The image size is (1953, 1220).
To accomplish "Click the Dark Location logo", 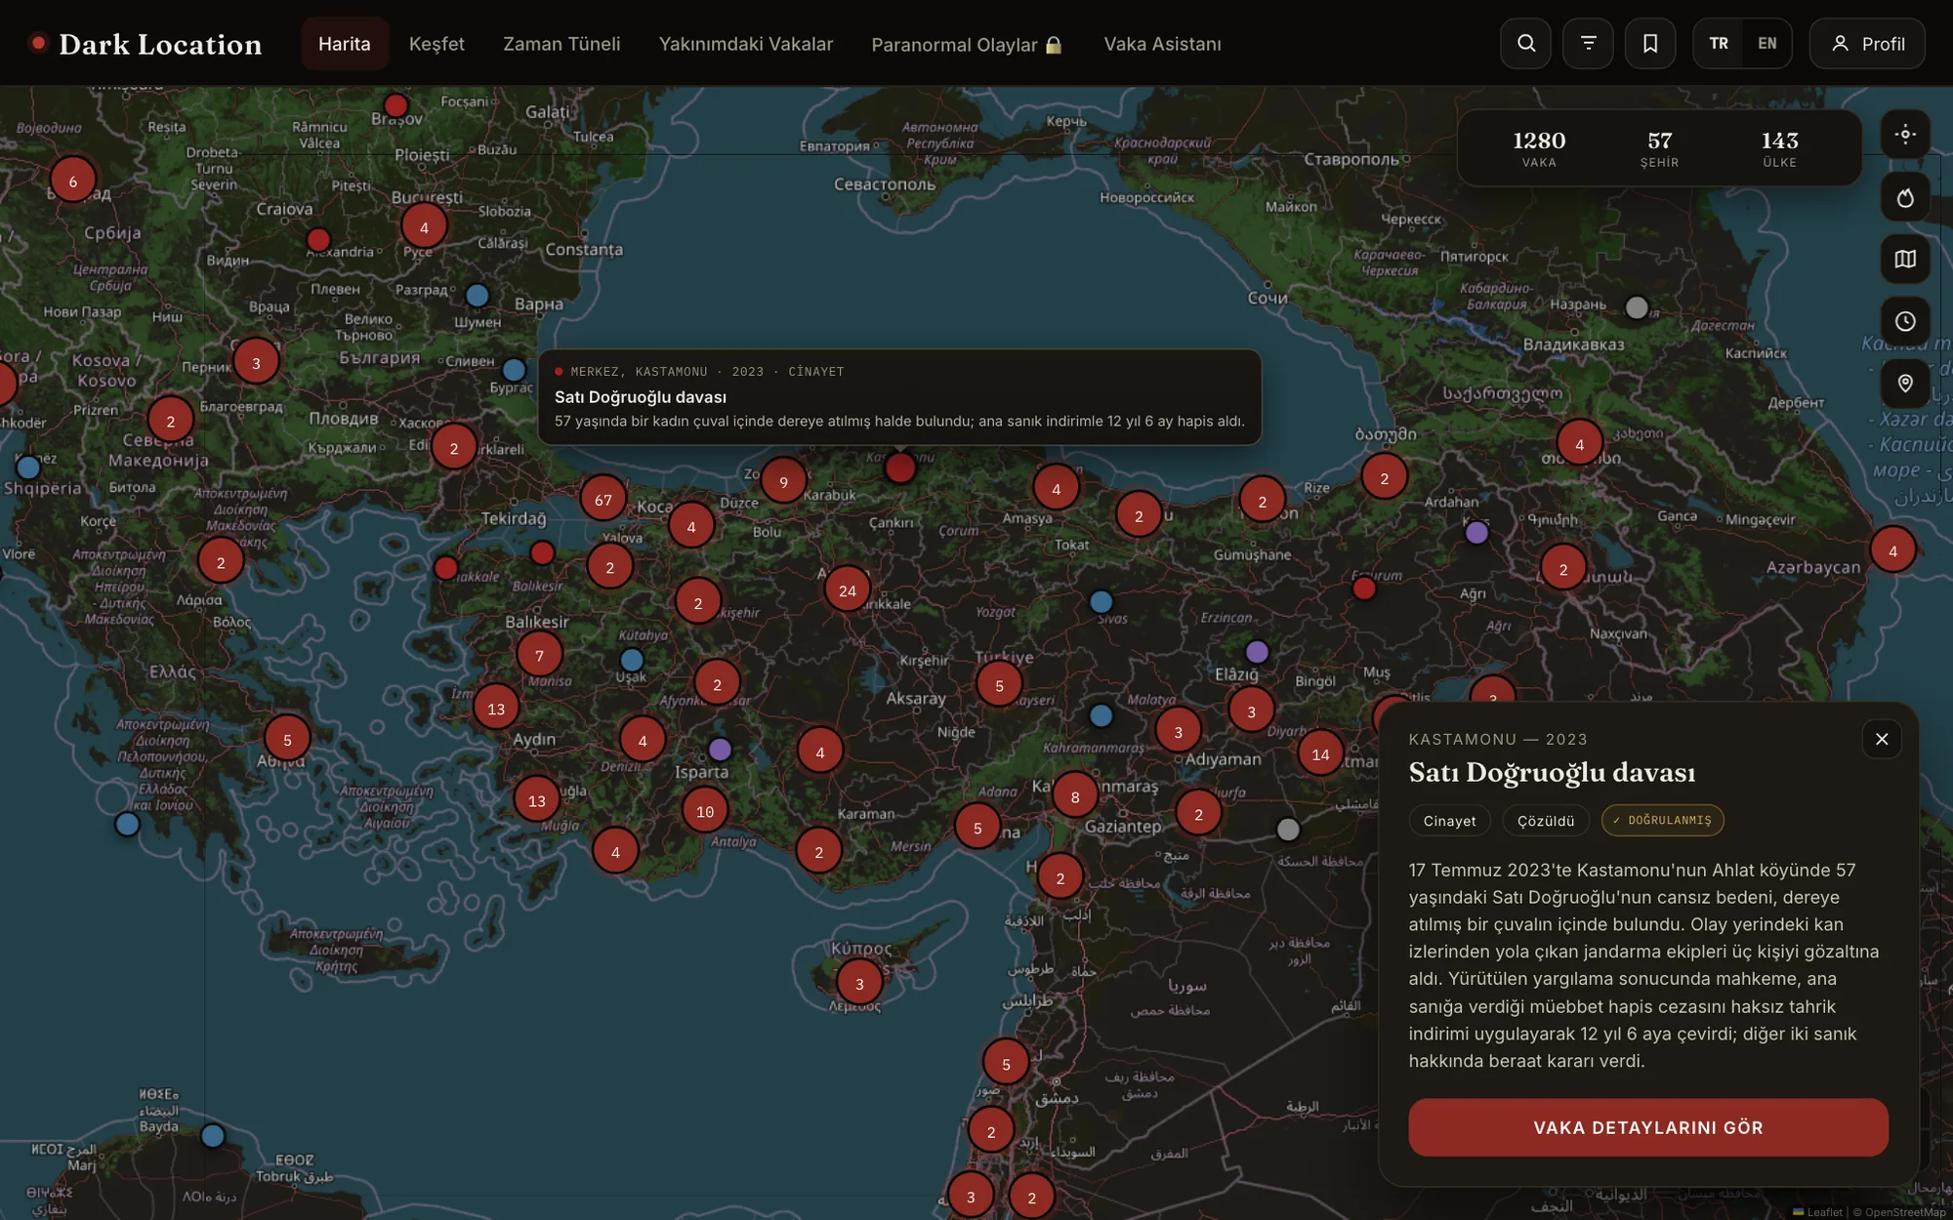I will 146,44.
